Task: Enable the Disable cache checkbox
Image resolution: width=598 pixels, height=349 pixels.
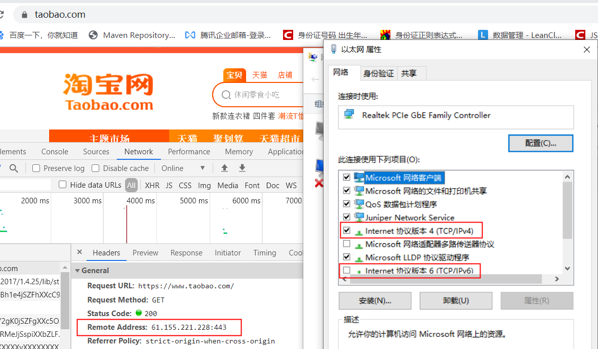Action: [95, 168]
